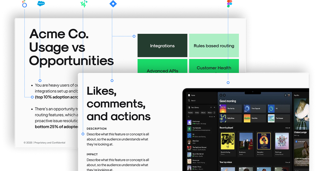Click the Rules based routing tile
This screenshot has height=171, width=317.
(214, 46)
